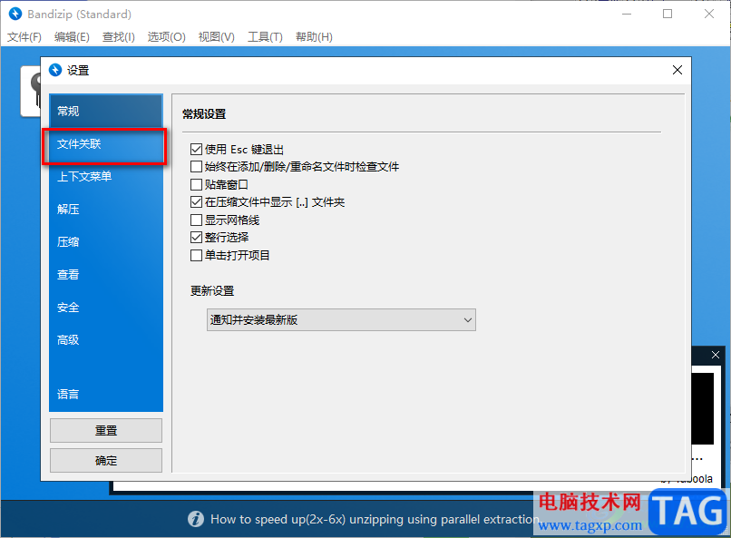731x538 pixels.
Task: Switch to the 高级 settings tab
Action: 106,340
